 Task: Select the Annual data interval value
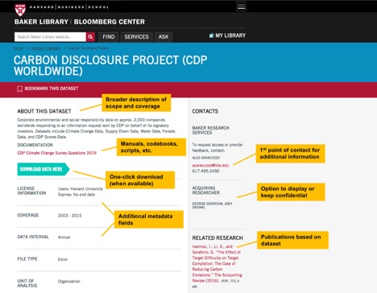pos(64,237)
